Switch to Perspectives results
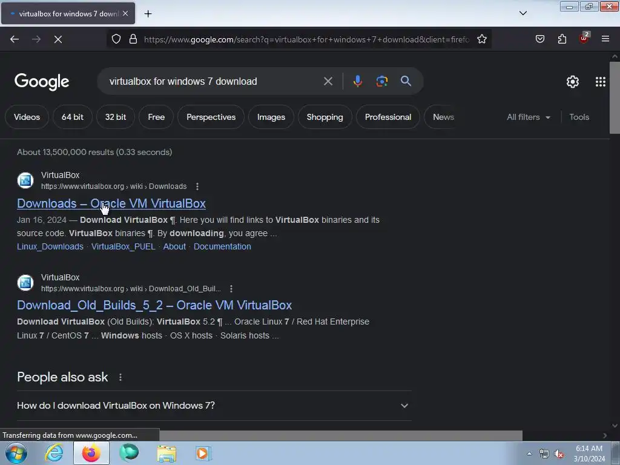Viewport: 620px width, 465px height. tap(211, 117)
